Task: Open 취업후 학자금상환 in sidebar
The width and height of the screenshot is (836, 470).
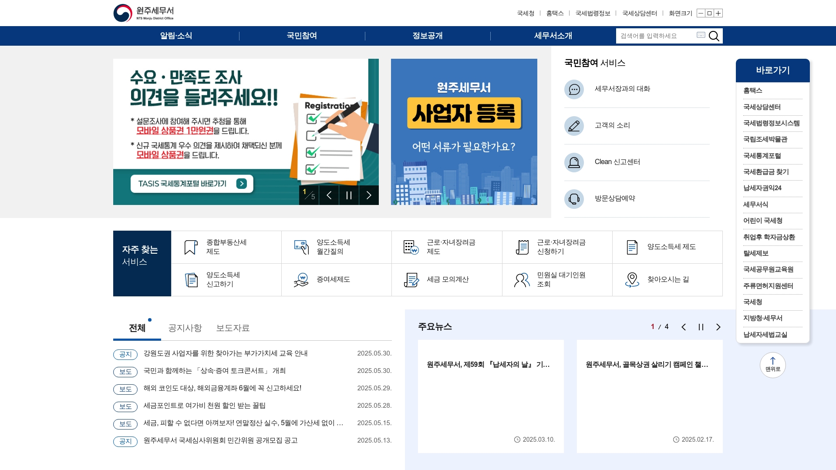Action: [773, 237]
